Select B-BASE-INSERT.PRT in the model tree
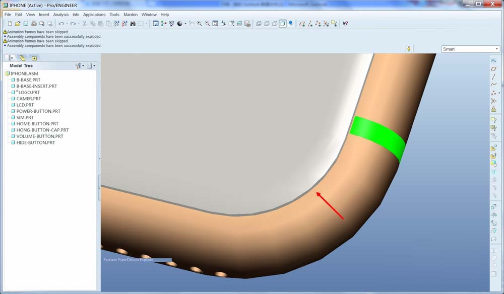The image size is (504, 294). pyautogui.click(x=34, y=86)
